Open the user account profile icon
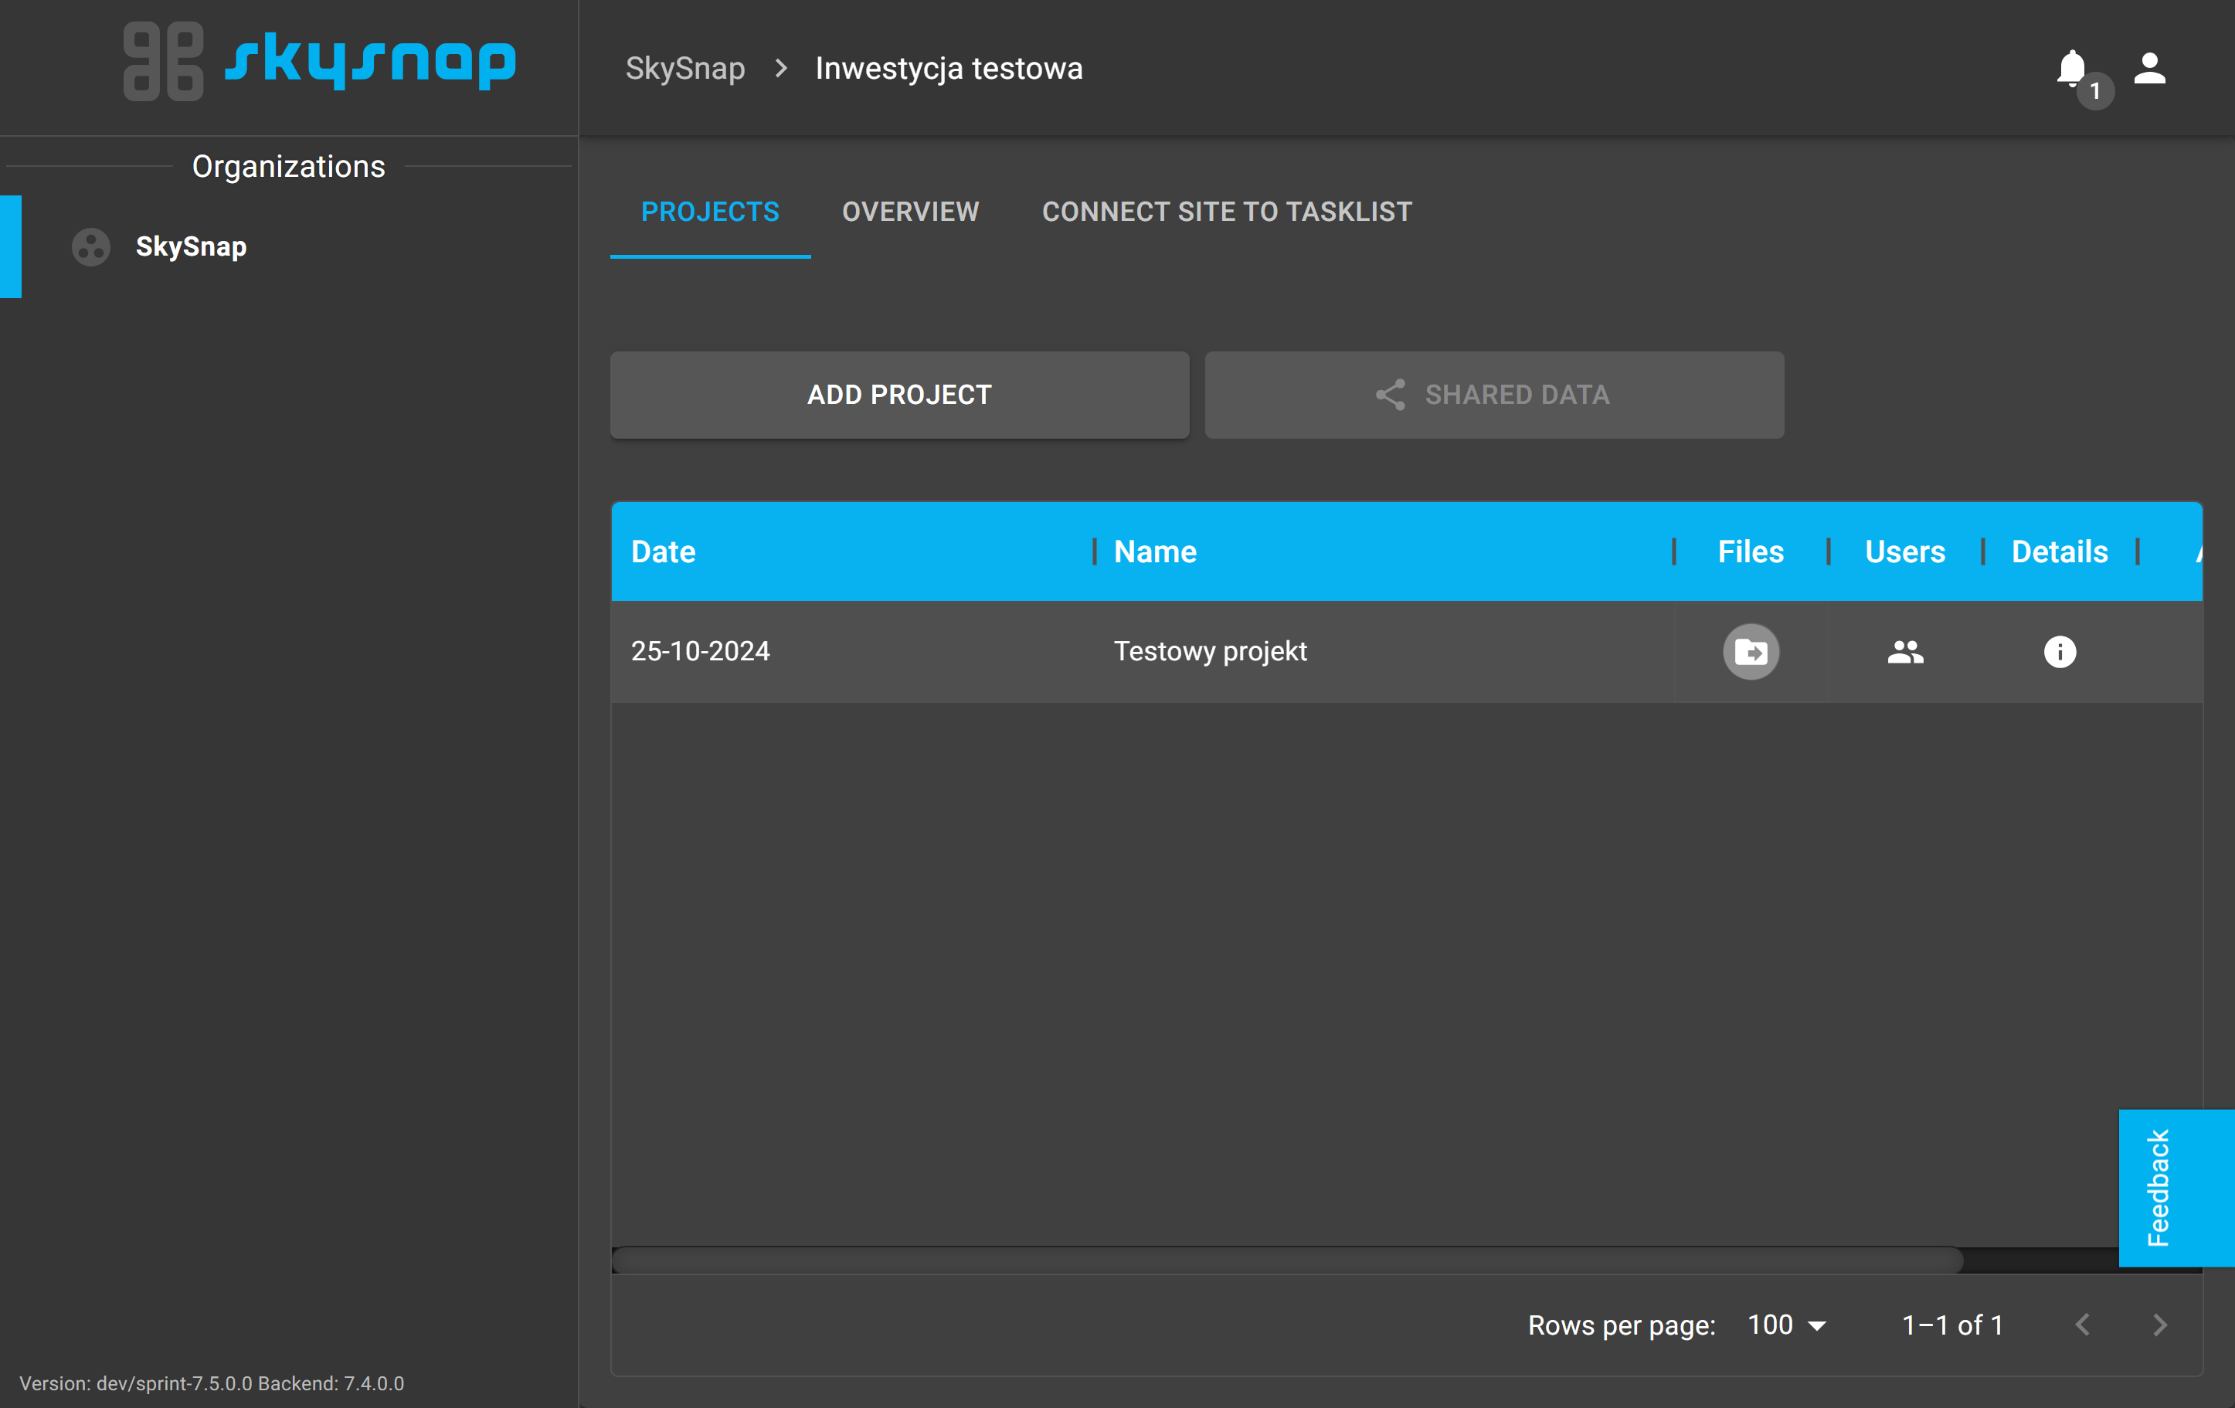Viewport: 2235px width, 1408px height. [2149, 69]
